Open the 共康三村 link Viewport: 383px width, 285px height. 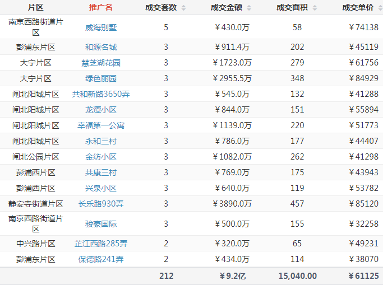[x=101, y=172]
